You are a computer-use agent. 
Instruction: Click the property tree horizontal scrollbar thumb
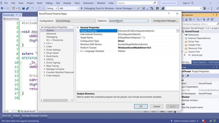click(x=55, y=100)
